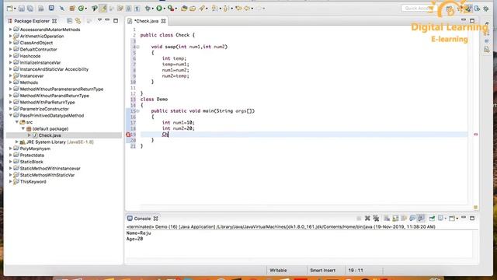
Task: Collapse All in Package Explorer toolbar
Action: [69, 21]
